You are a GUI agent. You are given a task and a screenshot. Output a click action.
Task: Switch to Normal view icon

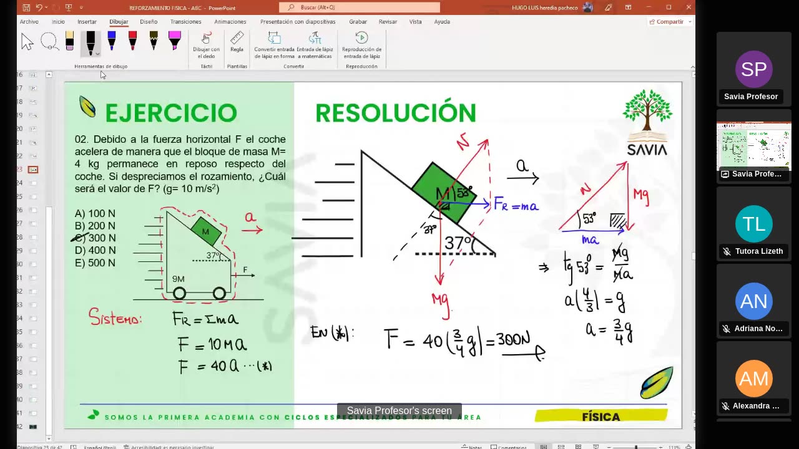pyautogui.click(x=544, y=447)
